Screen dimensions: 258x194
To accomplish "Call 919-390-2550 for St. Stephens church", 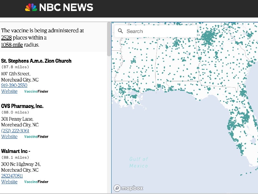I will 14,85.
